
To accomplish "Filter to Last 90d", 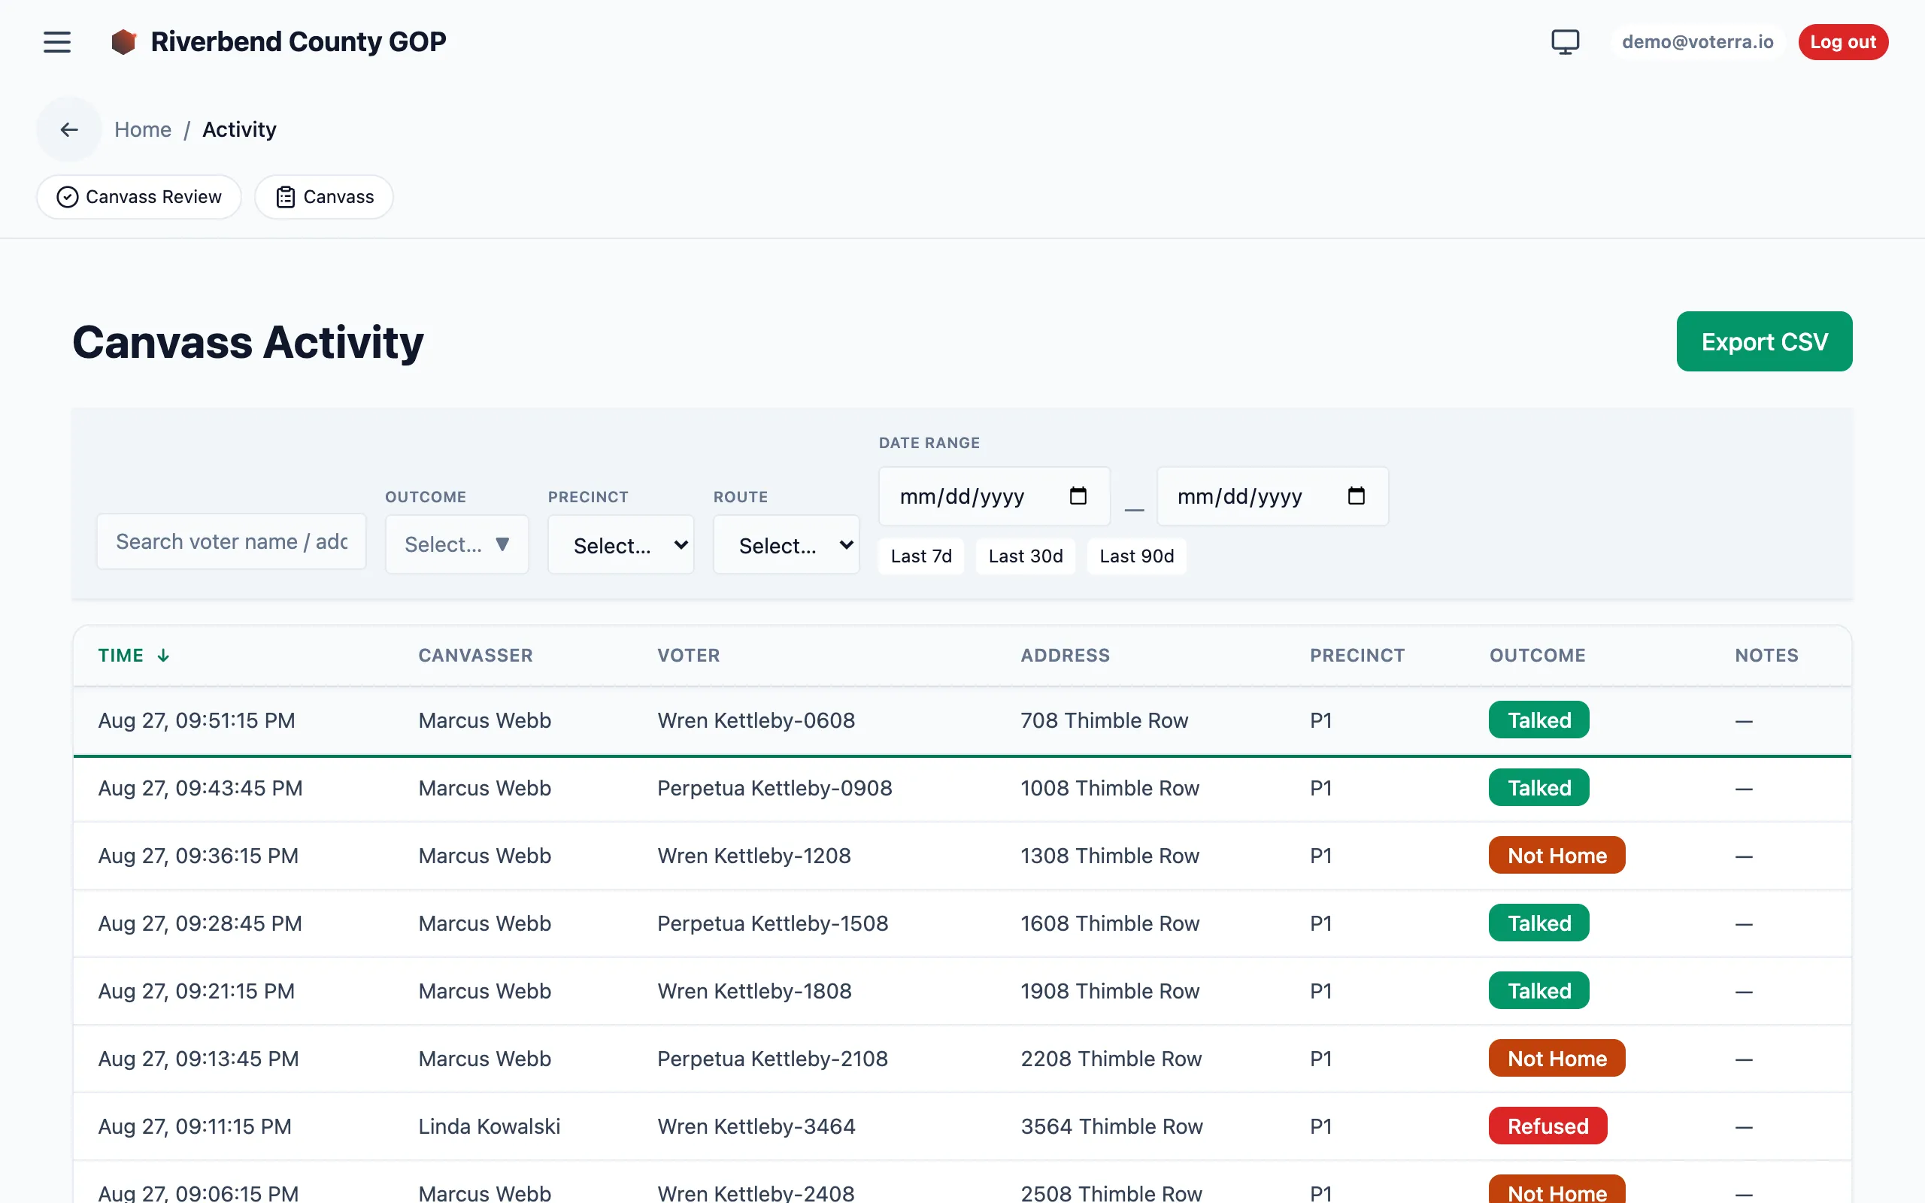I will [x=1137, y=556].
